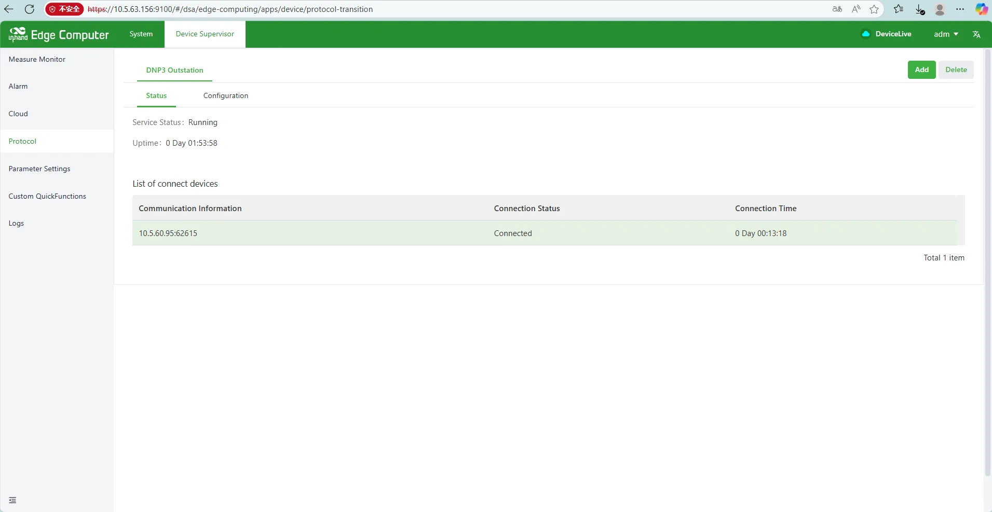This screenshot has width=992, height=512.
Task: Click the InHand Edge Computer logo
Action: click(x=59, y=34)
